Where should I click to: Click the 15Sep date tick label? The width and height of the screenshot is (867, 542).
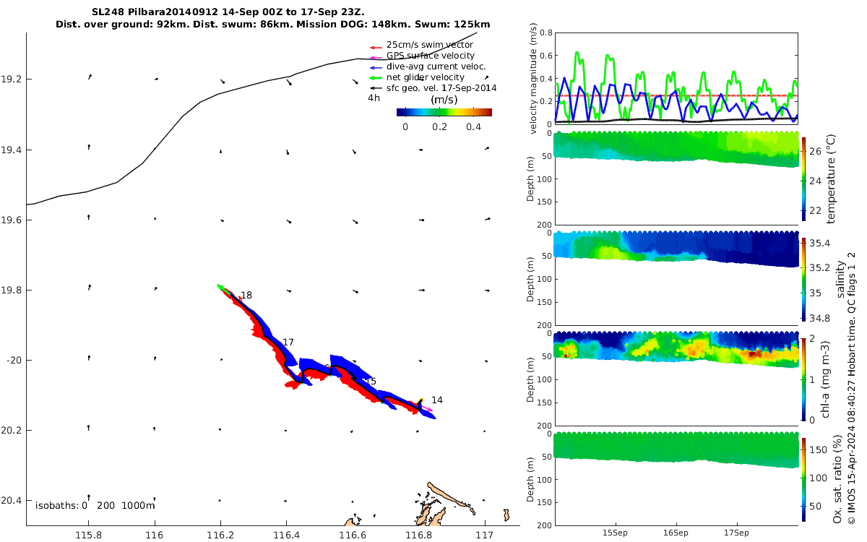615,533
